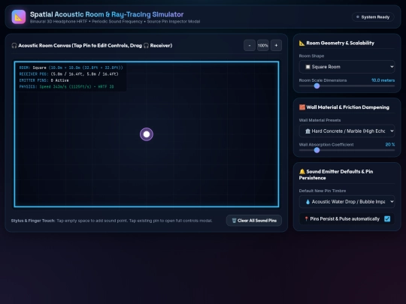The height and width of the screenshot is (304, 406).
Task: Click the System Ready status badge
Action: pyautogui.click(x=373, y=17)
